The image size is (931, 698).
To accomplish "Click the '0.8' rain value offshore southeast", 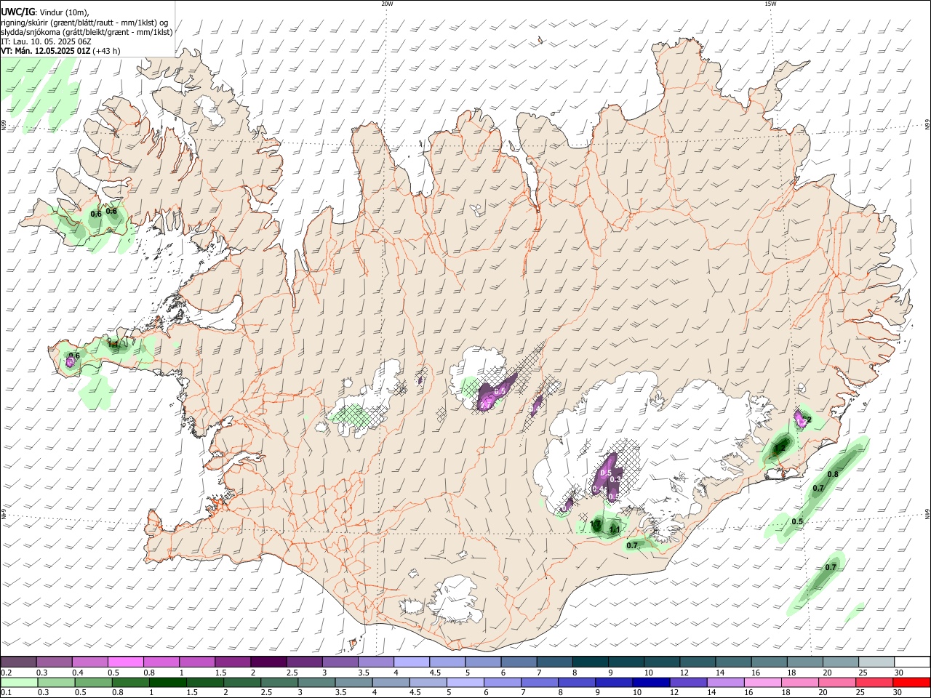I will pos(833,475).
